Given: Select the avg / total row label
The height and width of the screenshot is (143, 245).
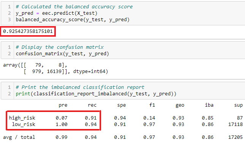Looking at the screenshot, I should (x=19, y=137).
